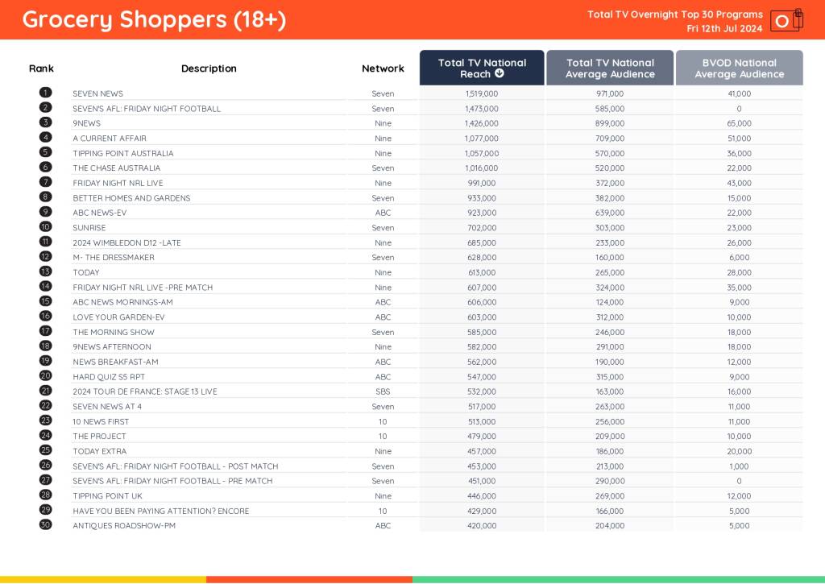Screen dimensions: 825x584
Task: Click the Description column header
Action: 209,68
